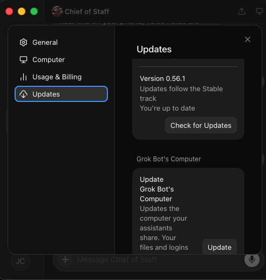Close the settings dialog with X
The image size is (266, 280).
248,39
